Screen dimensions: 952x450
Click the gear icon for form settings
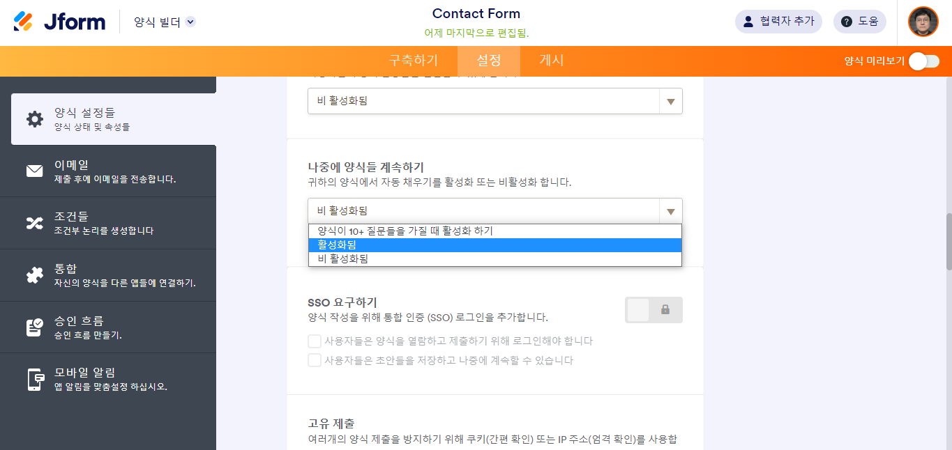click(x=34, y=119)
